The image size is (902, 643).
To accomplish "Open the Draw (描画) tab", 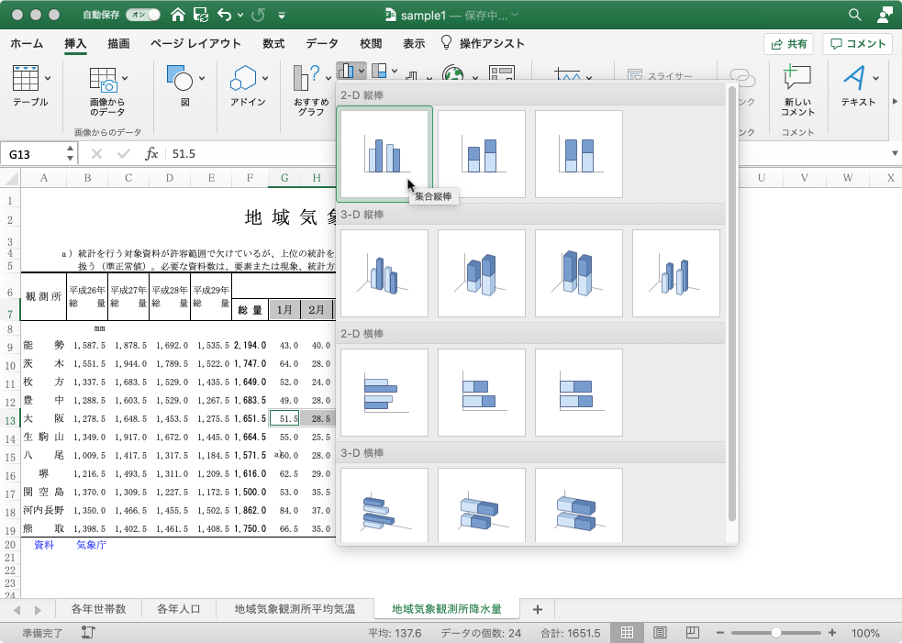I will (x=118, y=44).
